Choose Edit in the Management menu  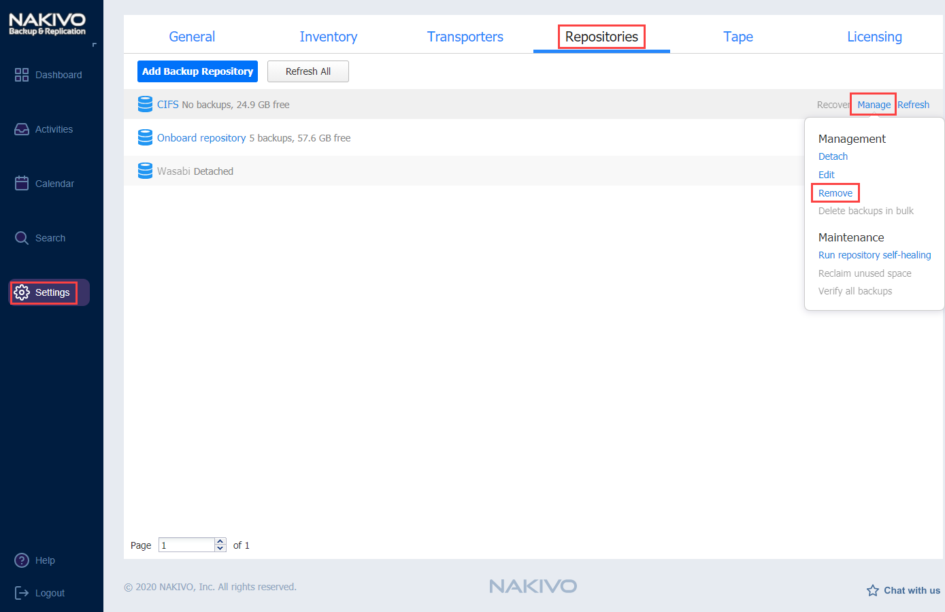point(826,175)
